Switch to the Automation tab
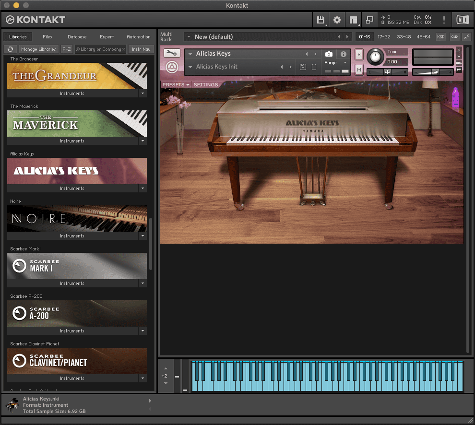 (138, 37)
